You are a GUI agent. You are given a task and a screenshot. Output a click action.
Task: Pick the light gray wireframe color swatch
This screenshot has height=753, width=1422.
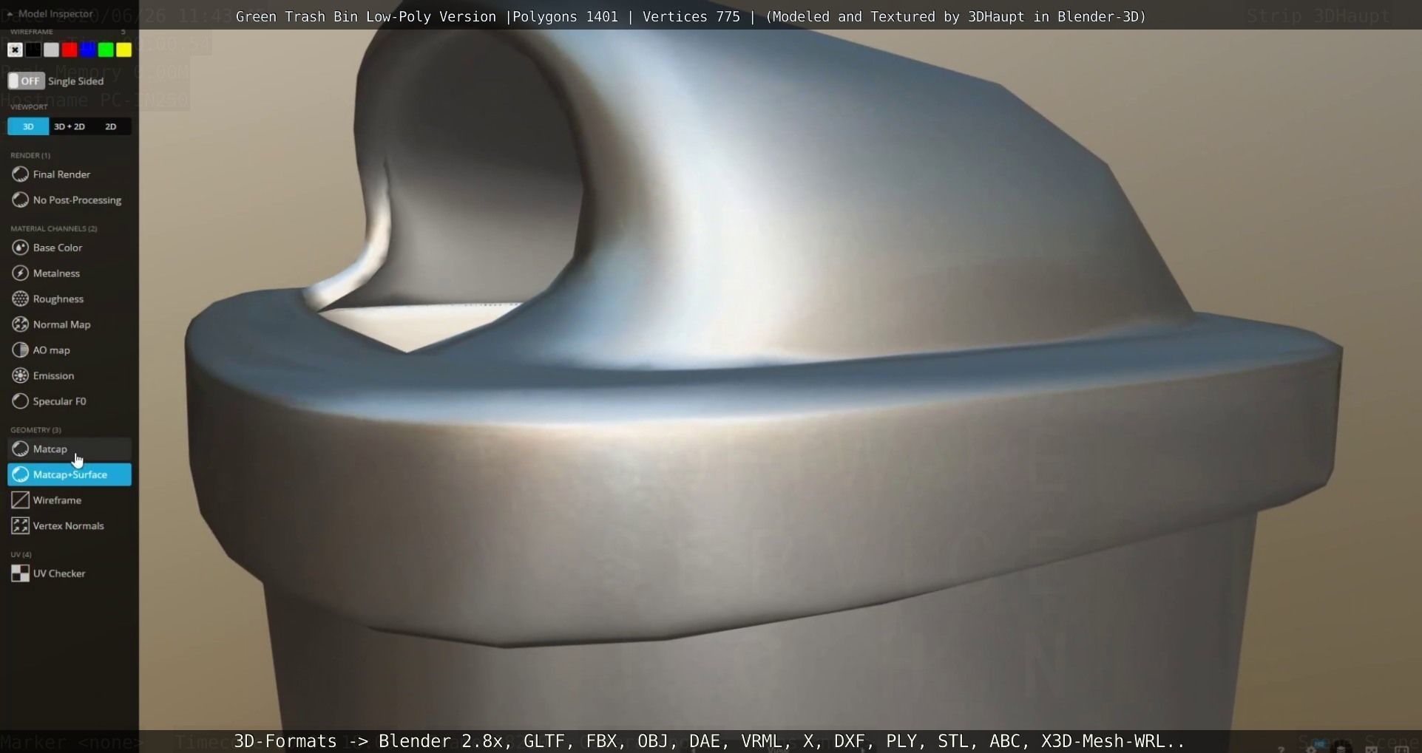point(51,50)
